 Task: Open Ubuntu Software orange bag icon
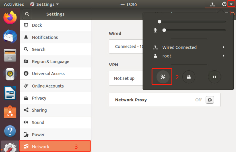click(x=10, y=112)
